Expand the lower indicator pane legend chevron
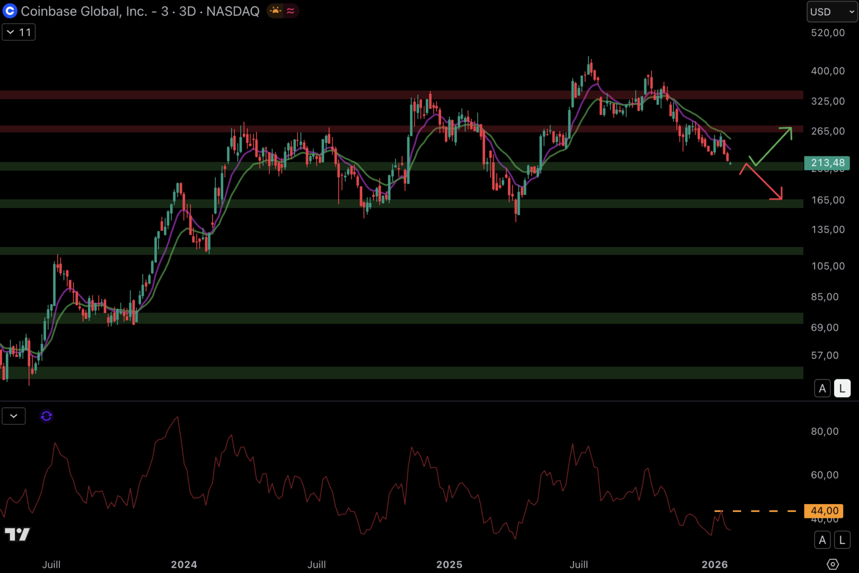 (14, 416)
